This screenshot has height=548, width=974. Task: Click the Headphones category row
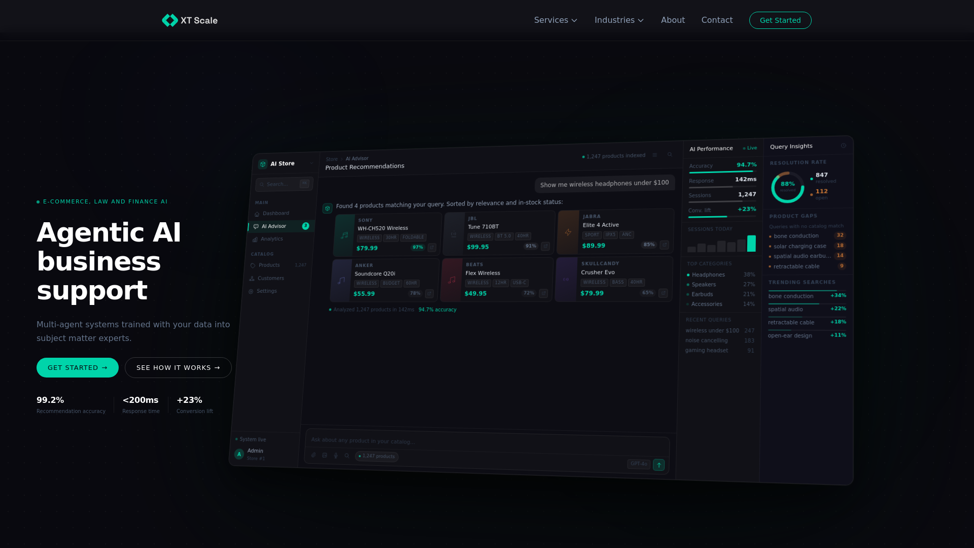pos(721,275)
